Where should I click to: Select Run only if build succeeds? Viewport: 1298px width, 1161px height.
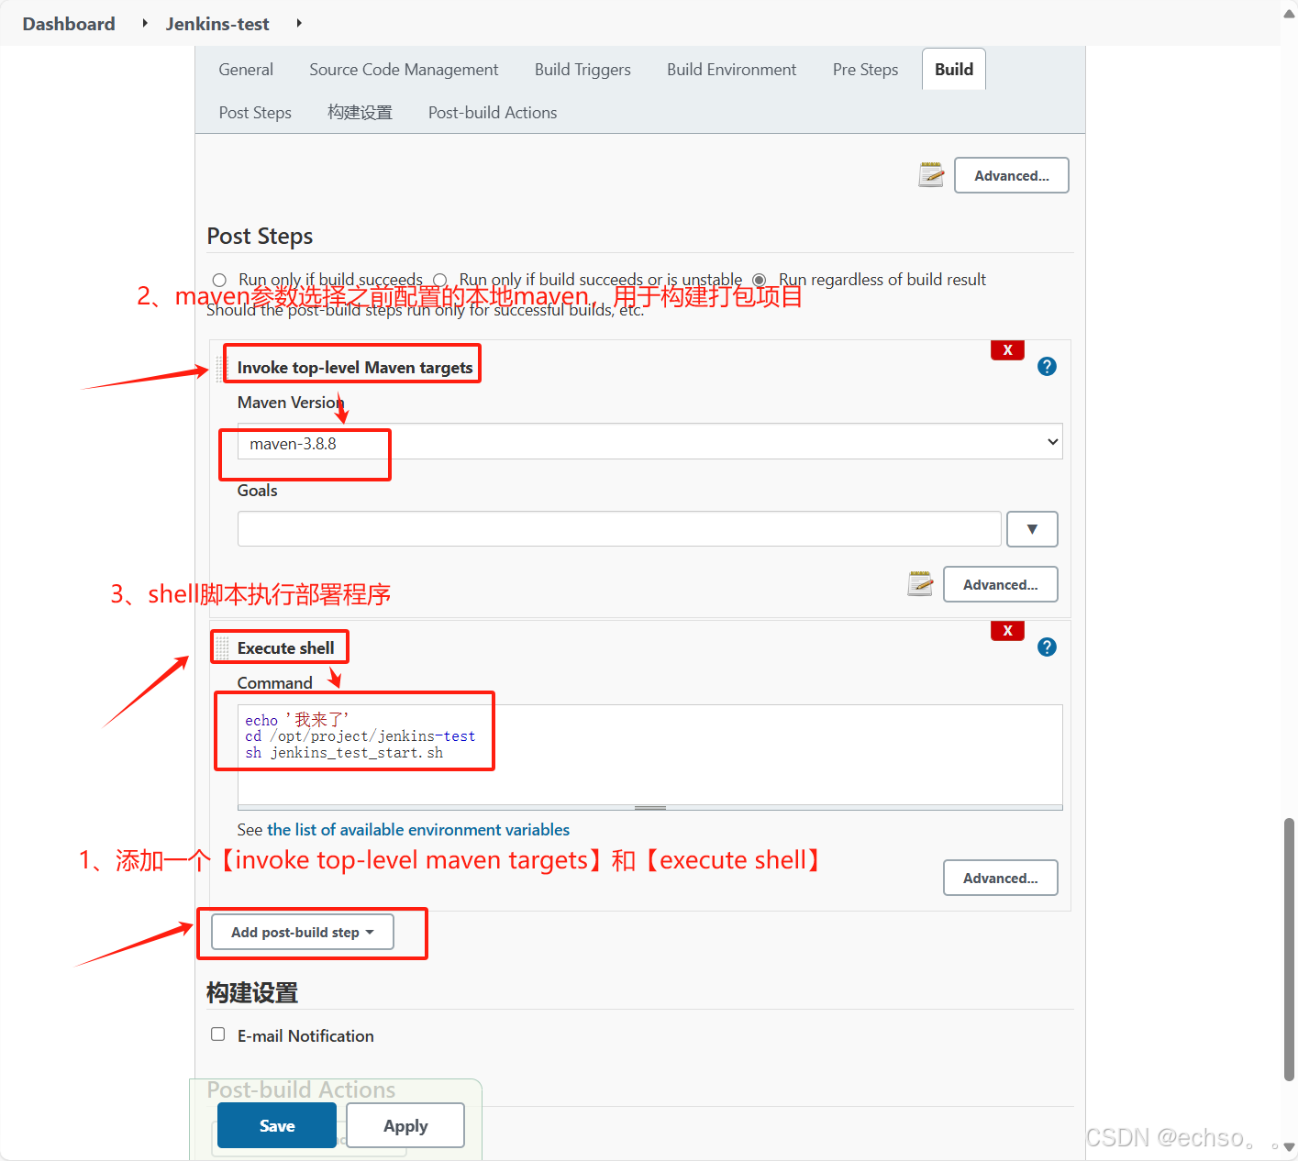tap(219, 280)
